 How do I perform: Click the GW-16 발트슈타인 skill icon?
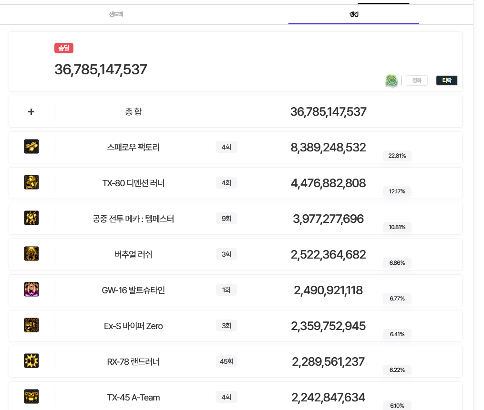31,290
